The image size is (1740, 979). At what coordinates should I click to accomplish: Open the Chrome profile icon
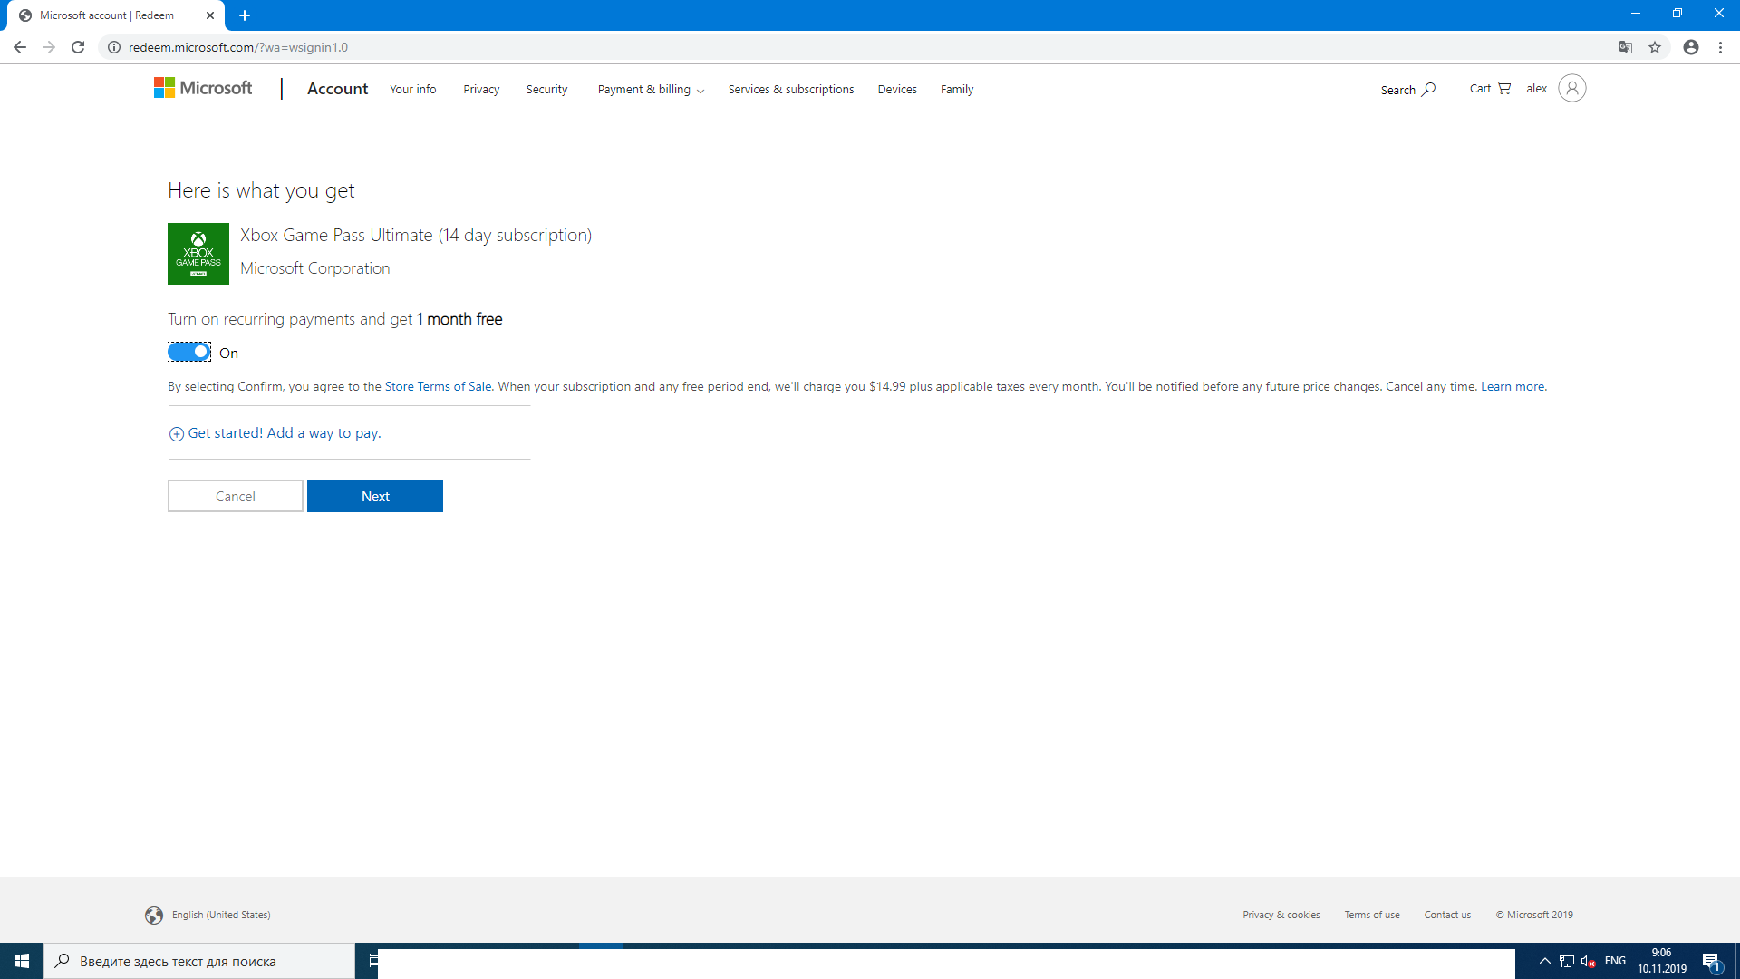pos(1690,47)
